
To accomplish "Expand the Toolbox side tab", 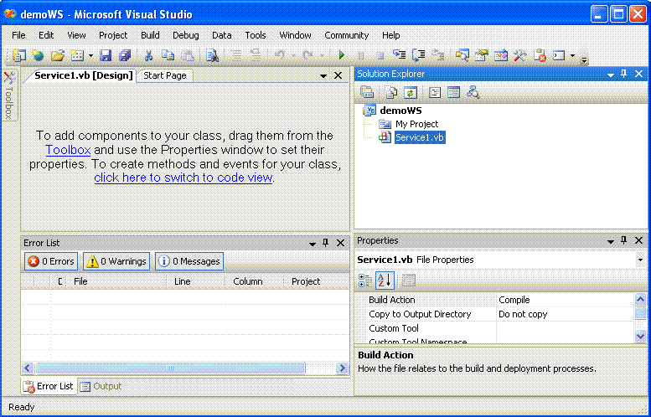I will click(x=9, y=95).
